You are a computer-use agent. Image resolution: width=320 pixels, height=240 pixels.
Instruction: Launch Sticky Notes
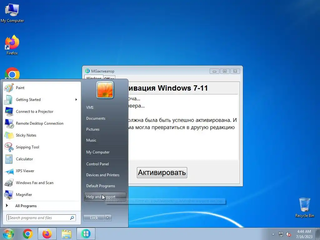(x=26, y=135)
